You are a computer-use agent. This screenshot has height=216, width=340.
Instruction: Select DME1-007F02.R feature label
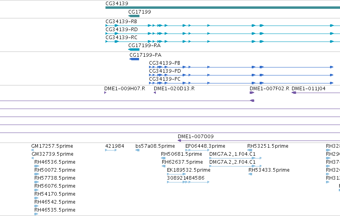270,89
